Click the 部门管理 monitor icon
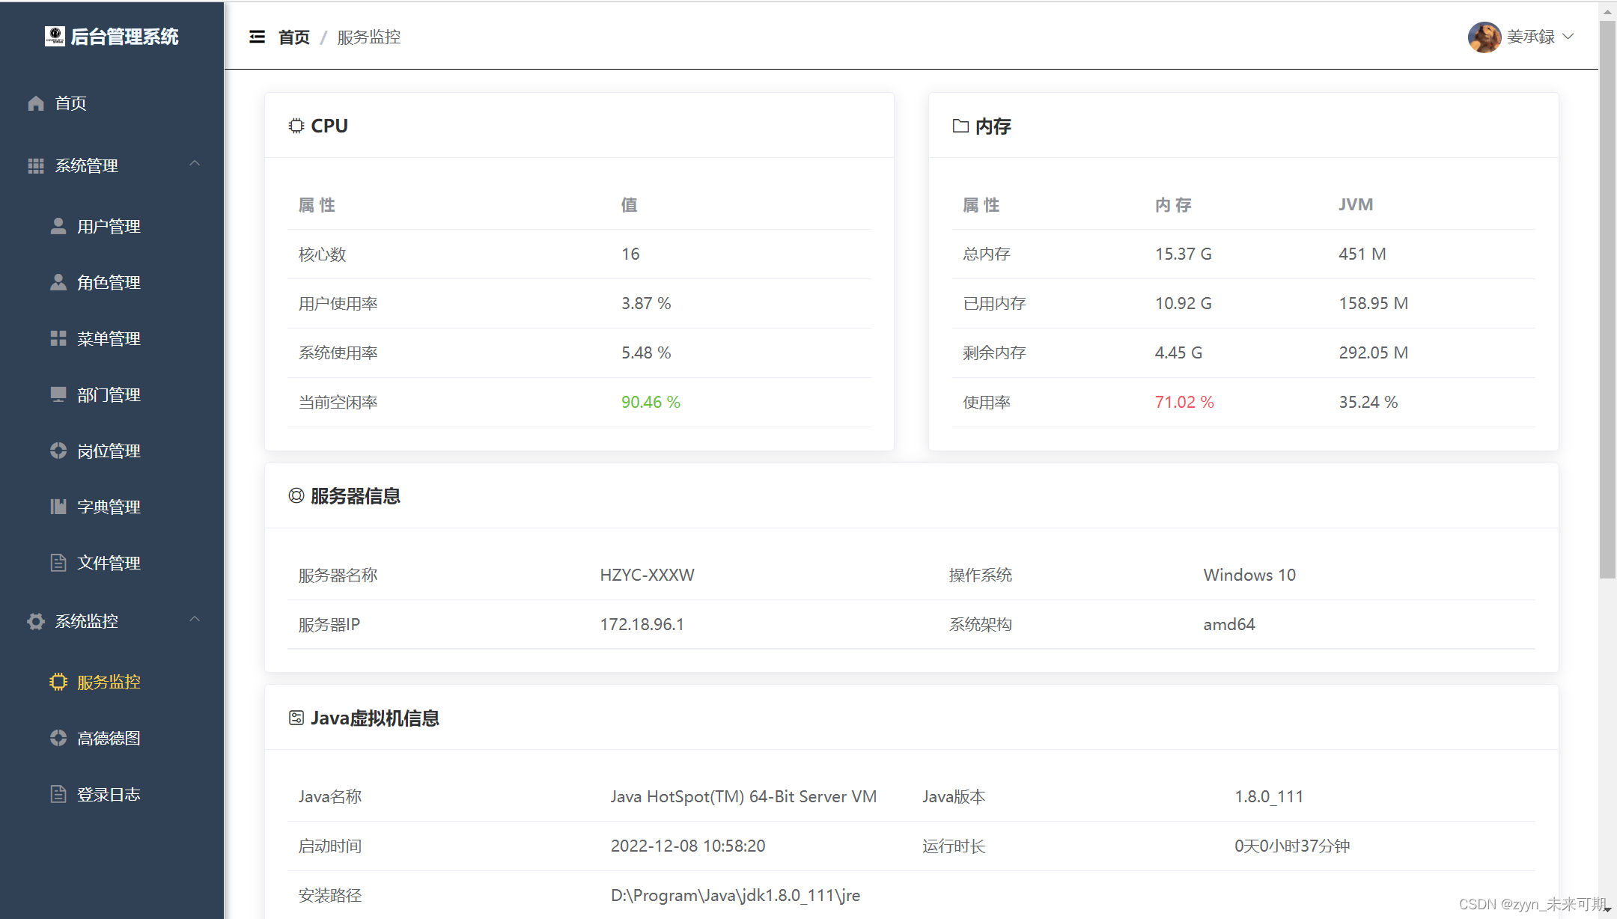 pyautogui.click(x=58, y=394)
